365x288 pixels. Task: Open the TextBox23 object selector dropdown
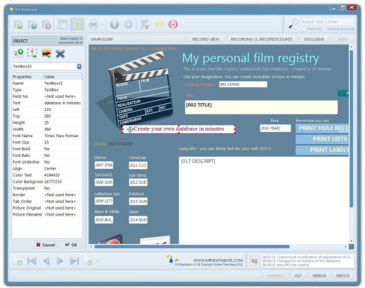pyautogui.click(x=79, y=66)
